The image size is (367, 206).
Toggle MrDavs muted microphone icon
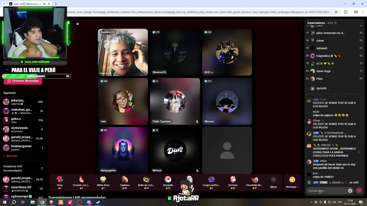197,171
